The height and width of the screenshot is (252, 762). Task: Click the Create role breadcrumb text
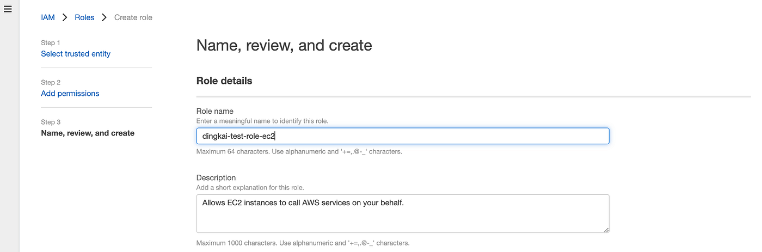[133, 17]
